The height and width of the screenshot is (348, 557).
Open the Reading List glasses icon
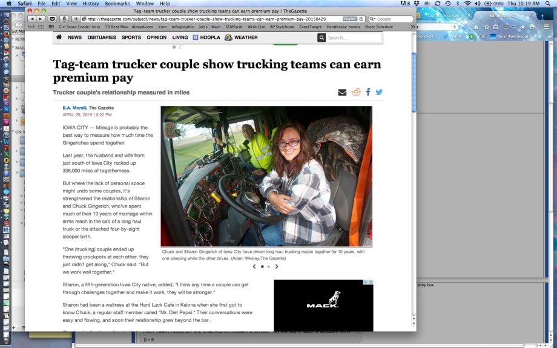pyautogui.click(x=31, y=27)
